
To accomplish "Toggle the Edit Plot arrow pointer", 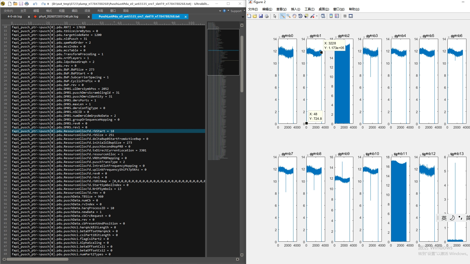I will [x=275, y=16].
